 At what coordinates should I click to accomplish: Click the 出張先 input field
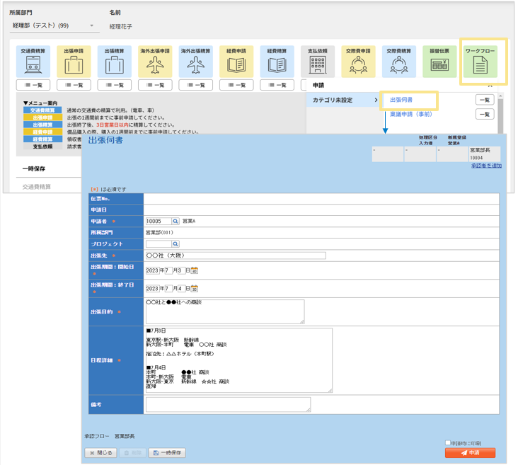pos(235,256)
